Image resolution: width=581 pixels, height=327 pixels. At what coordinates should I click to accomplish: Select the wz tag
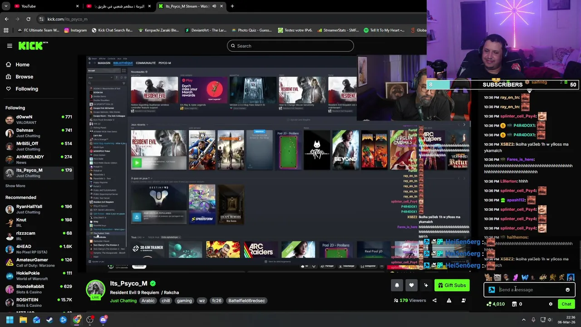(x=202, y=301)
